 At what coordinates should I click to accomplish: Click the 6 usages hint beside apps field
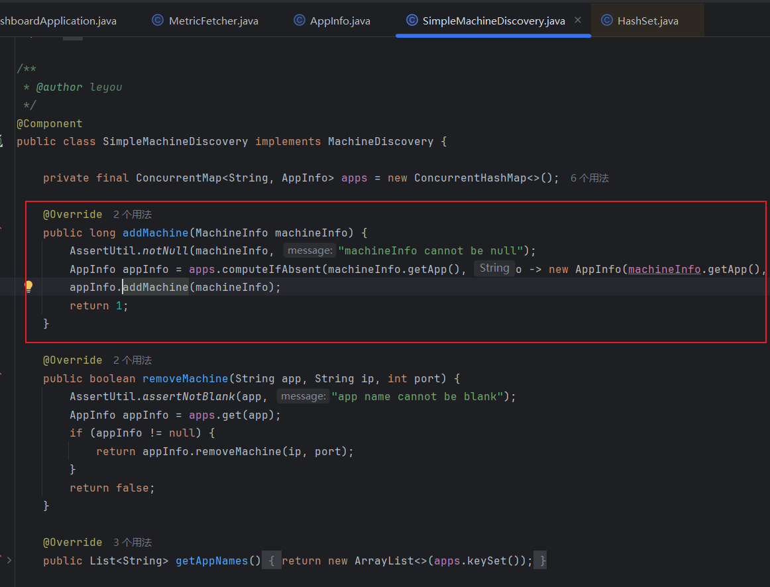pyautogui.click(x=589, y=178)
